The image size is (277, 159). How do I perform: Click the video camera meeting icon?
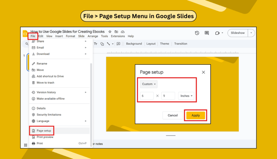[217, 33]
